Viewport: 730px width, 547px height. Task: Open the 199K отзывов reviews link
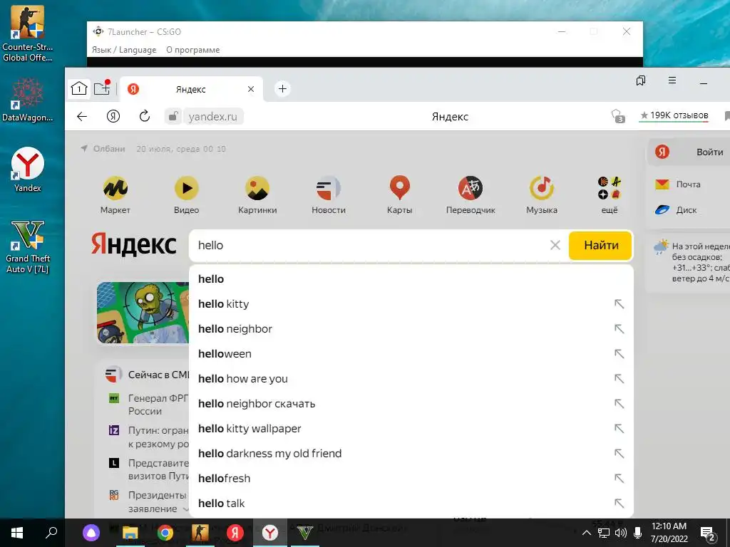pos(674,115)
